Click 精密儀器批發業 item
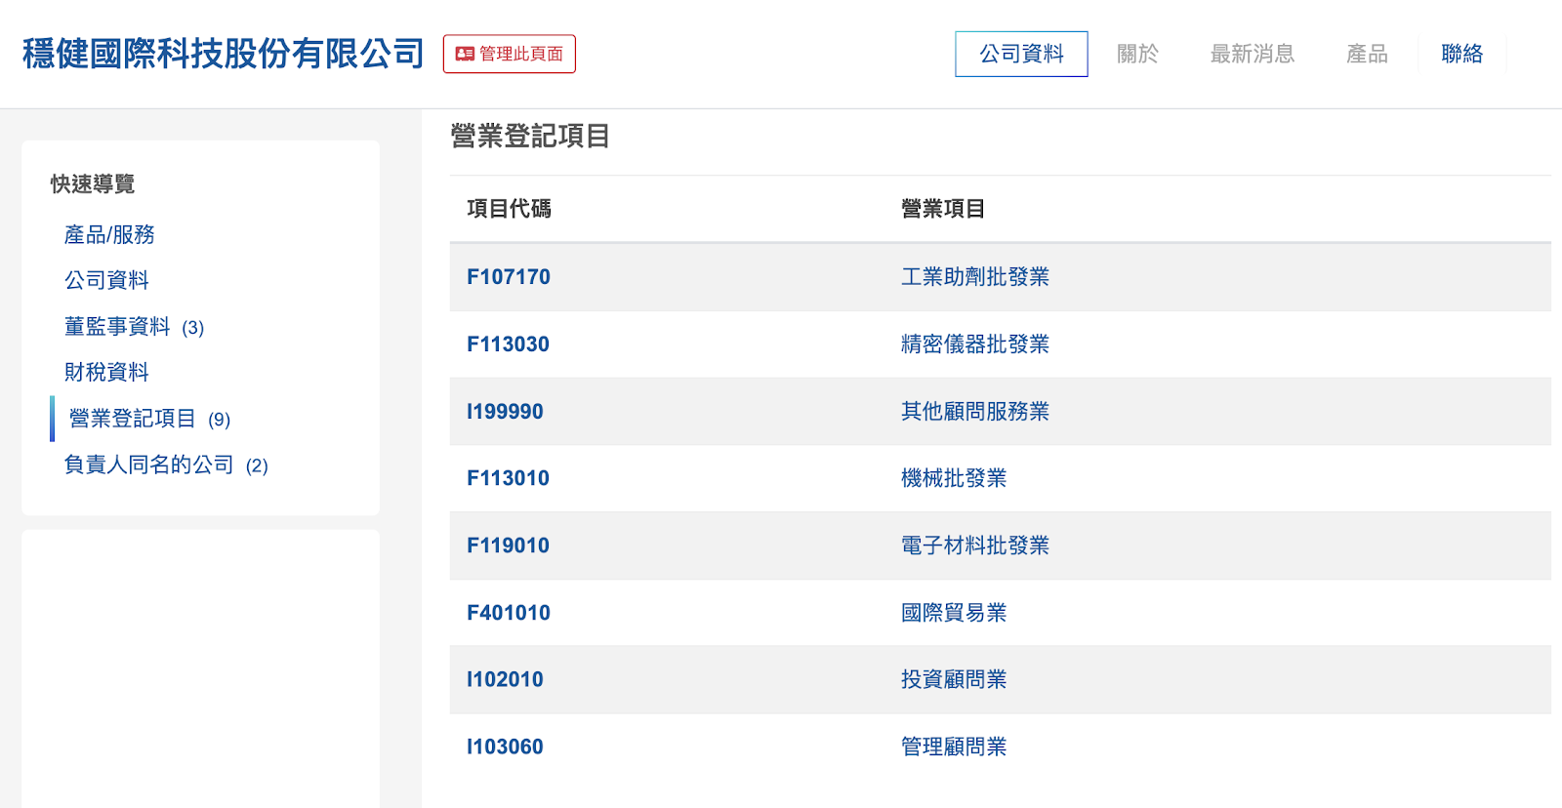The image size is (1562, 808). [974, 344]
